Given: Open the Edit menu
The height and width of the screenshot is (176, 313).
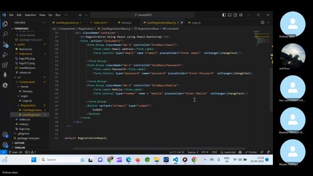Looking at the screenshot, I should coord(19,15).
